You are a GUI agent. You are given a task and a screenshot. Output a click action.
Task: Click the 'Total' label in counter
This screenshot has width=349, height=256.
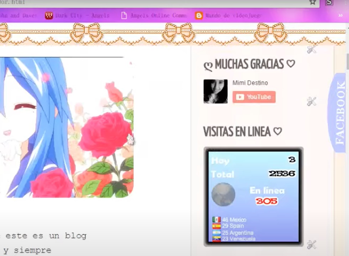[223, 174]
